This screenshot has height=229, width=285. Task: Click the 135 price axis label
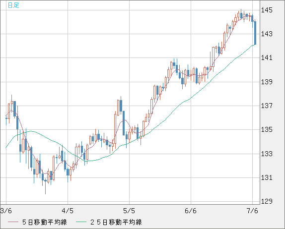267,130
